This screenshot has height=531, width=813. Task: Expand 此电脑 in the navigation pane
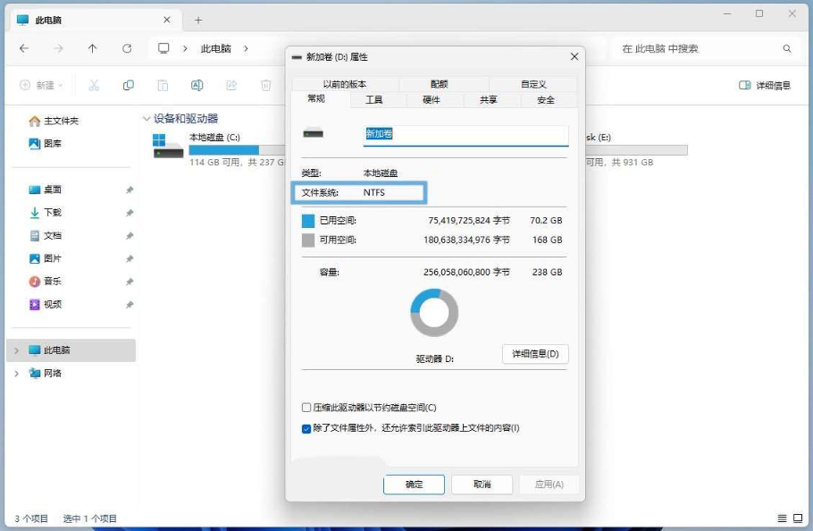[x=15, y=349]
